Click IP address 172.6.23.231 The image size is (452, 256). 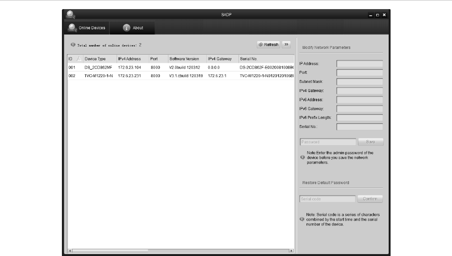(130, 76)
